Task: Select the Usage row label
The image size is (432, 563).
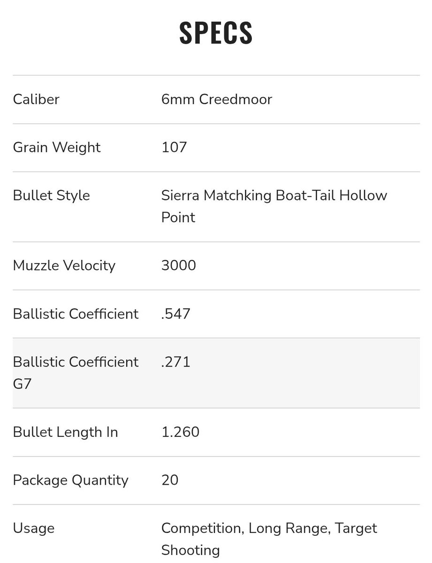Action: 34,528
